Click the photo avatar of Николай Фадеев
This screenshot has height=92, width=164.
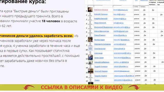[x=91, y=71]
